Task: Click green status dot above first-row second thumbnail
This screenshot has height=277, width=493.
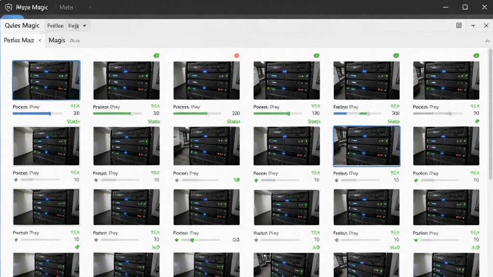Action: coord(156,56)
